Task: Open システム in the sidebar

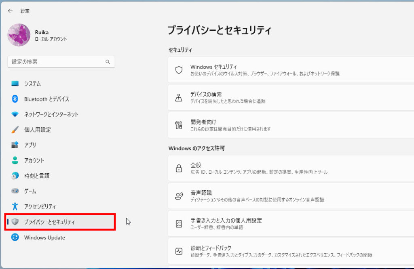Action: coord(32,84)
